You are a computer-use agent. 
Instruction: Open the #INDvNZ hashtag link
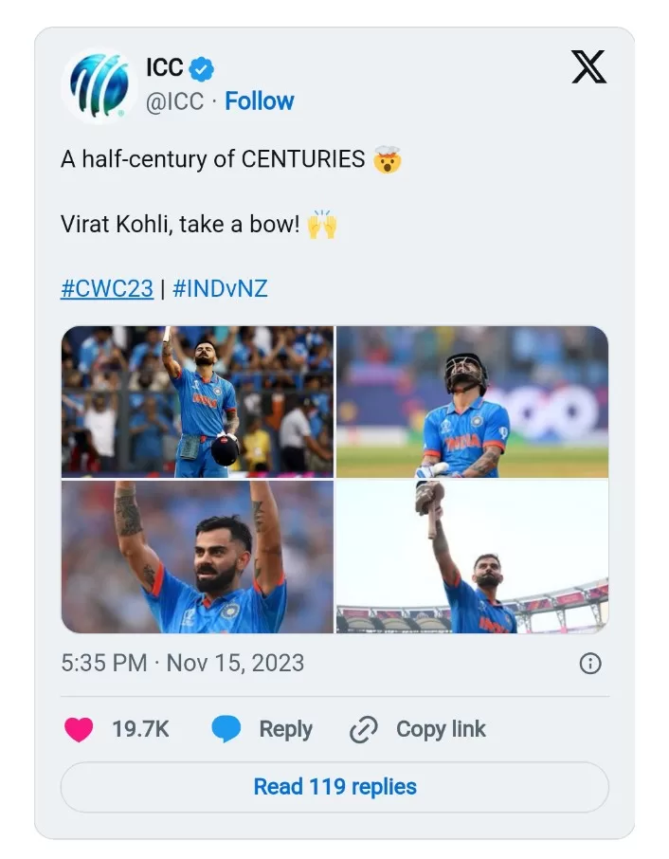point(220,288)
